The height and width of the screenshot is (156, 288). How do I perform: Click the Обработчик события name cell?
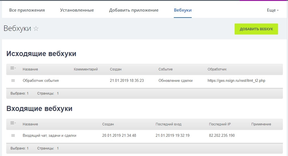click(x=41, y=81)
